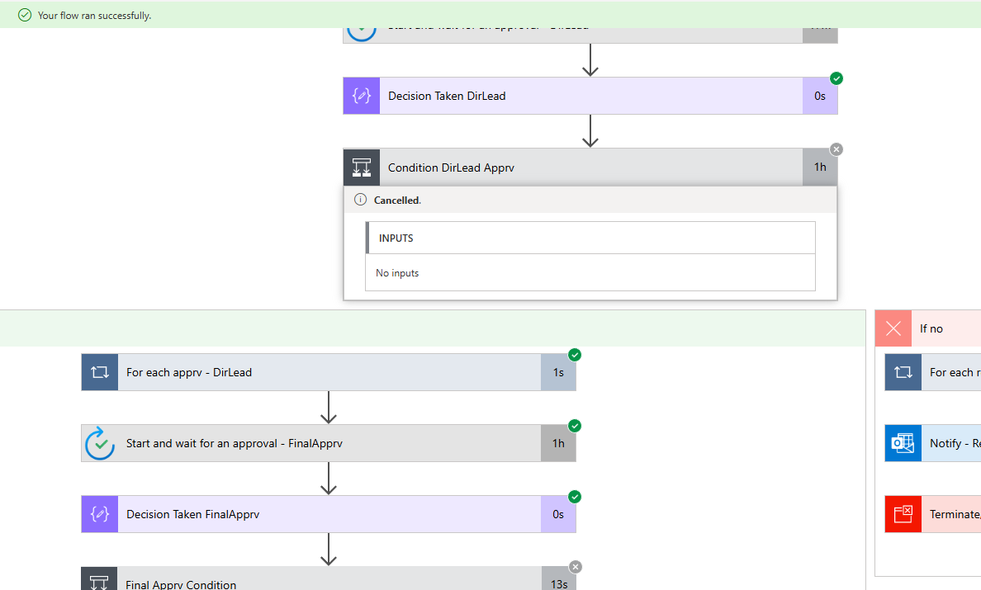981x590 pixels.
Task: Click the Start and wait for an approval icon
Action: pos(99,443)
